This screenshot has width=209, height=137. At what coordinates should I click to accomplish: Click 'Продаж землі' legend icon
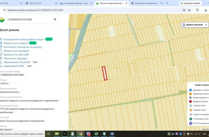[191, 110]
